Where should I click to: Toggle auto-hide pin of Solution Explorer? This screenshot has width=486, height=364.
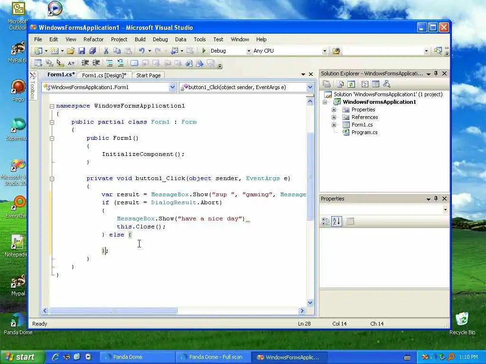tap(436, 73)
